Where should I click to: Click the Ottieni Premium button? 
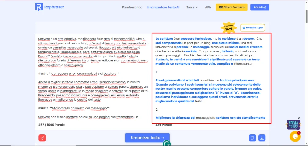click(232, 7)
